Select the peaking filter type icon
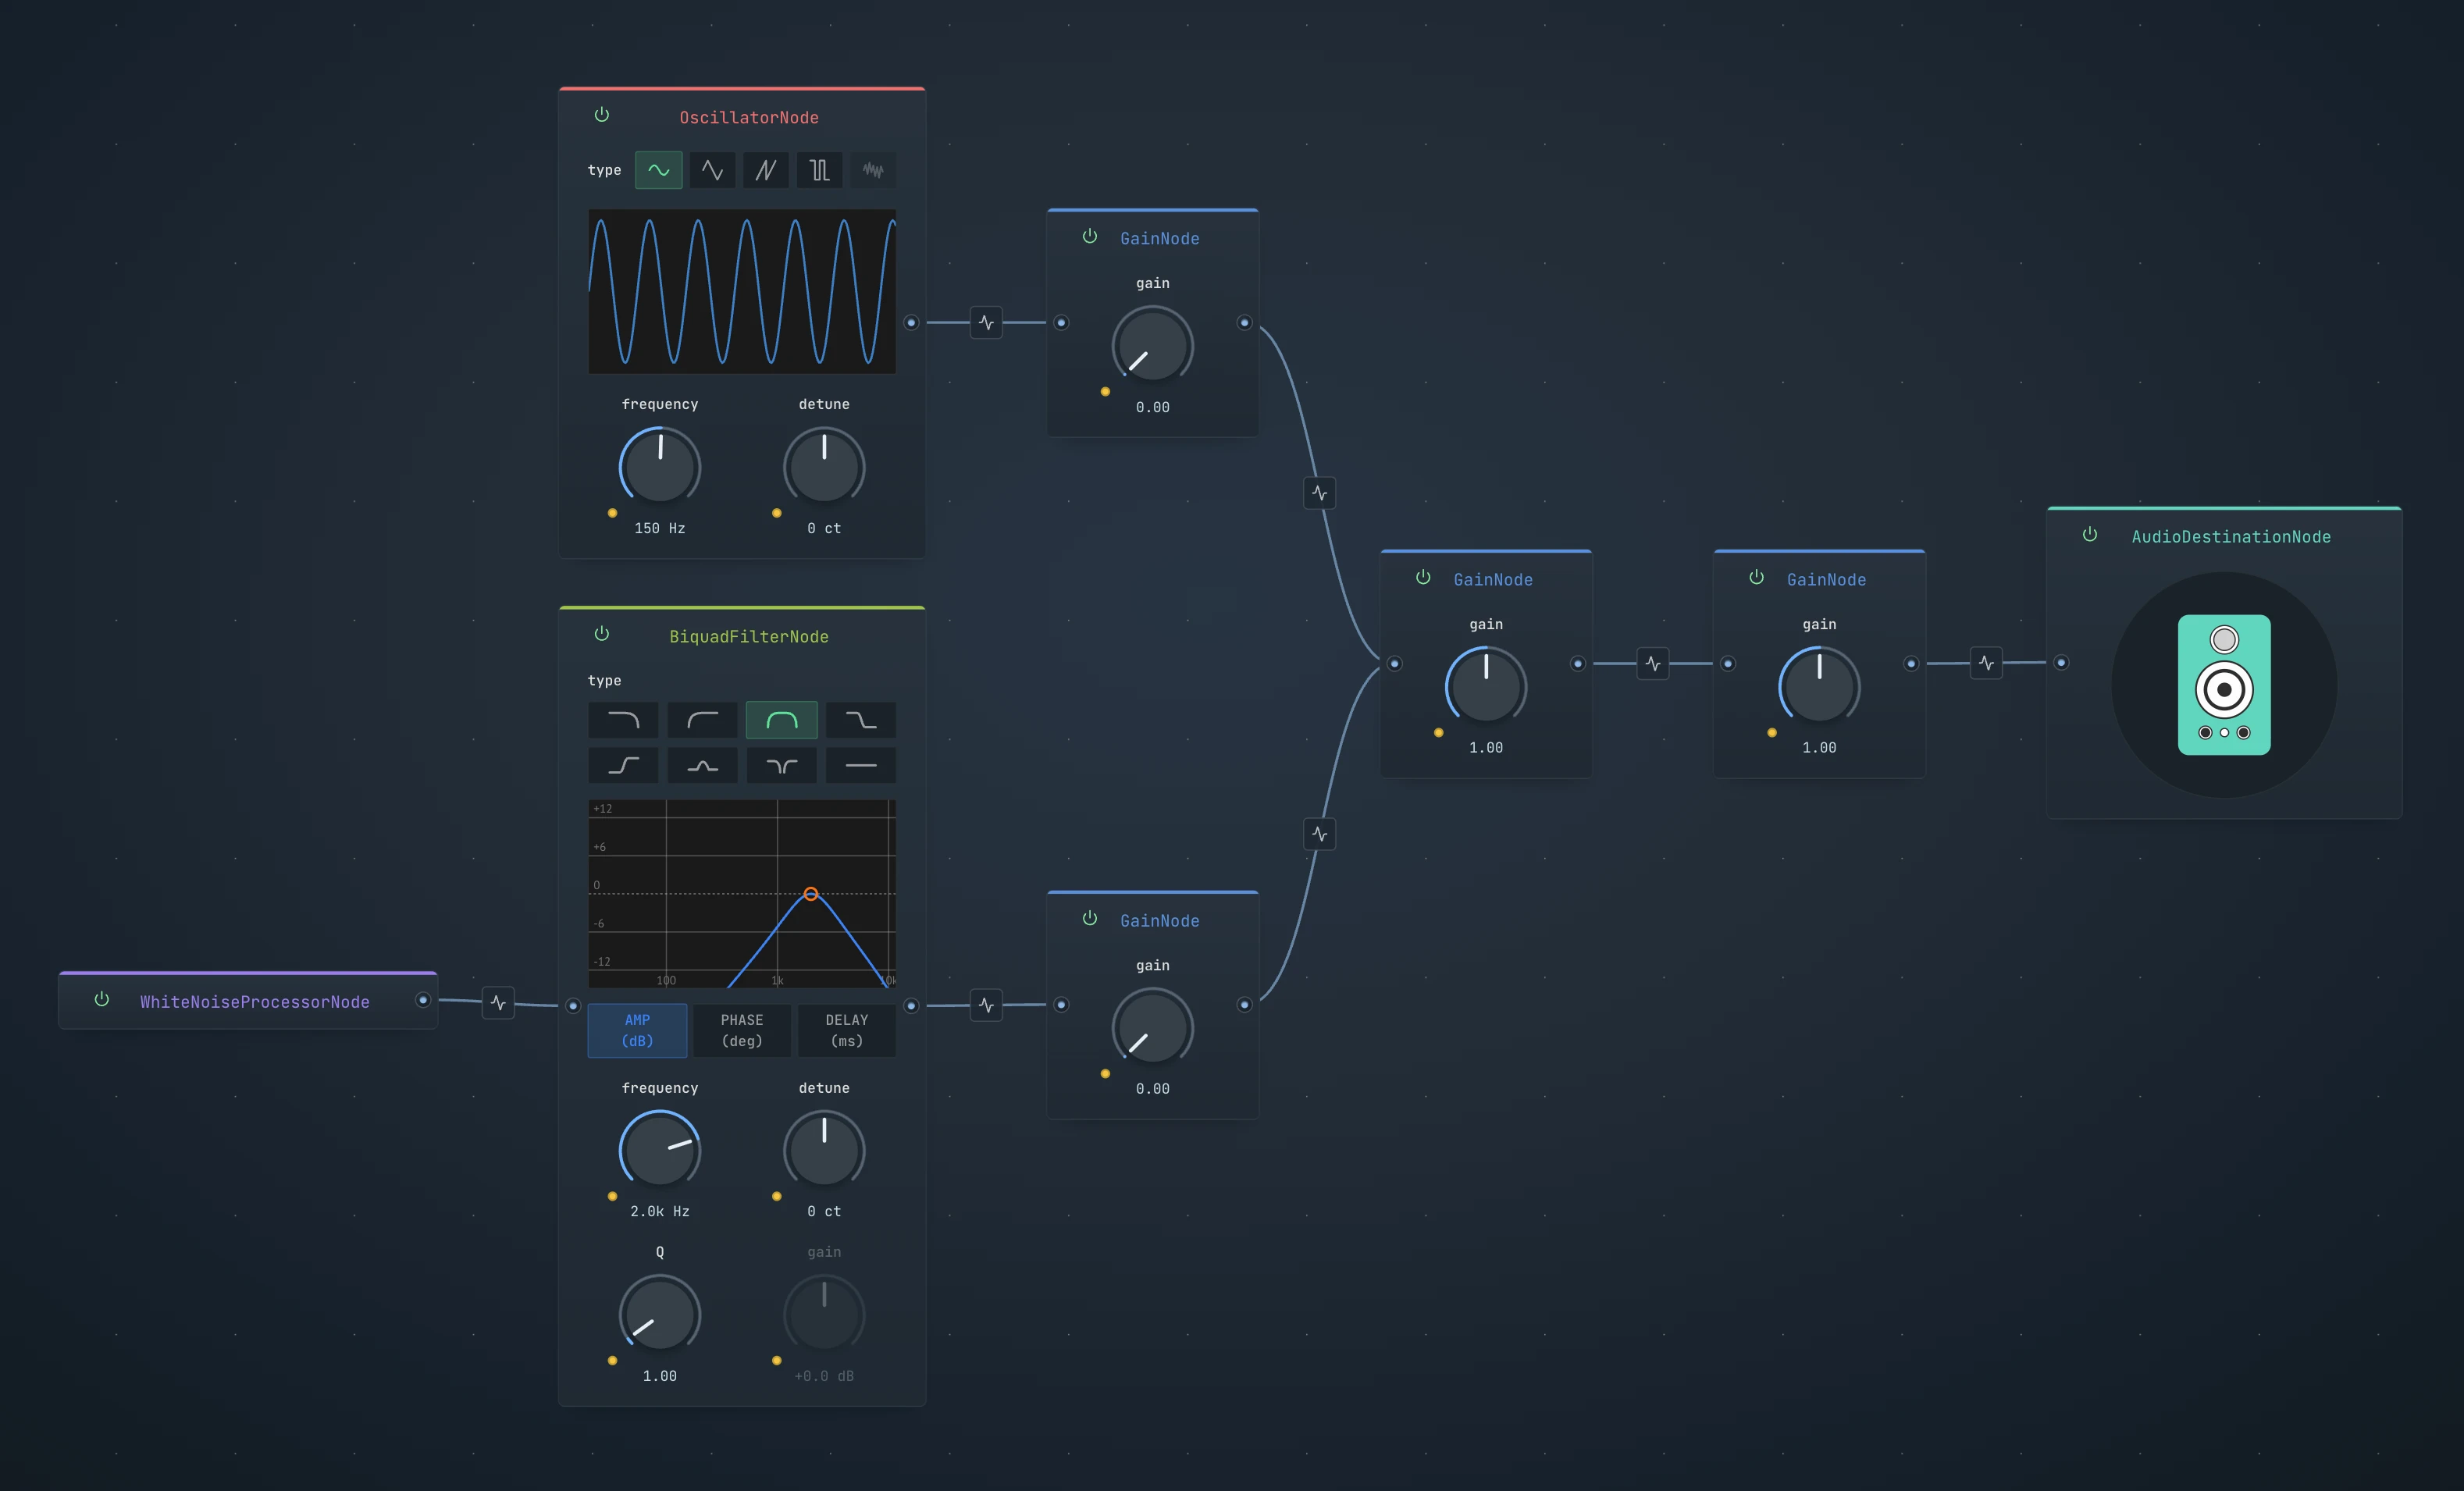 coord(702,766)
